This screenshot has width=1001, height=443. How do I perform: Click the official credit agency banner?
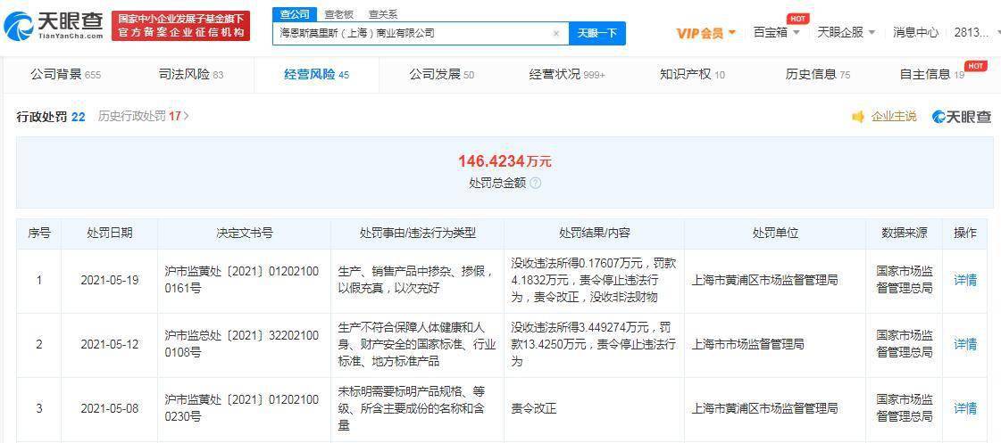tap(180, 26)
